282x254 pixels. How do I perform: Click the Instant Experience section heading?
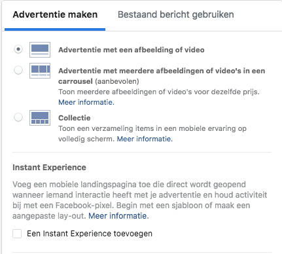coord(49,168)
